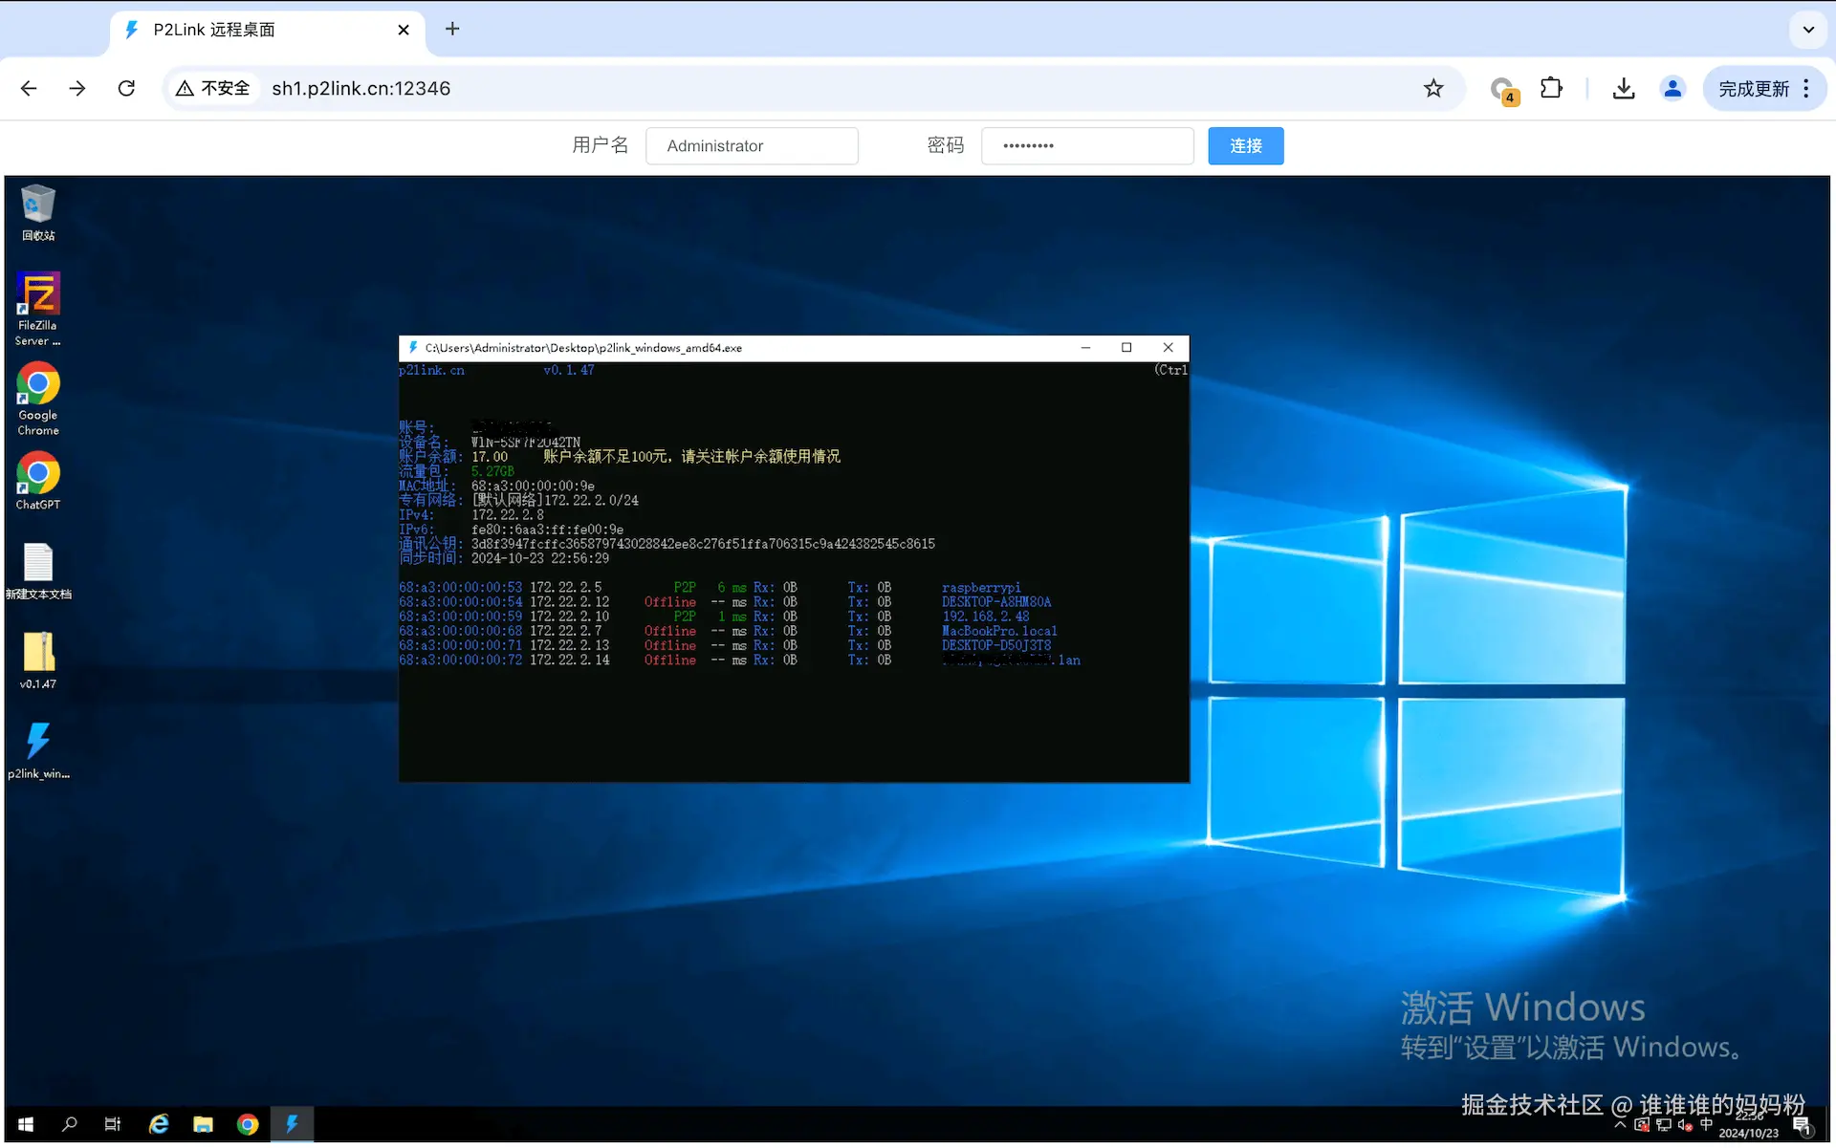Click the Windows Start button in the remote taskbar

pyautogui.click(x=26, y=1125)
